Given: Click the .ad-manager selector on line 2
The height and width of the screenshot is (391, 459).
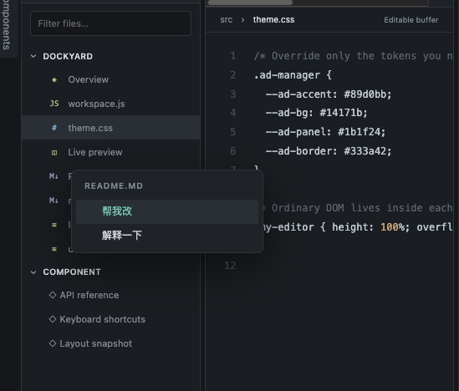Looking at the screenshot, I should tap(287, 75).
